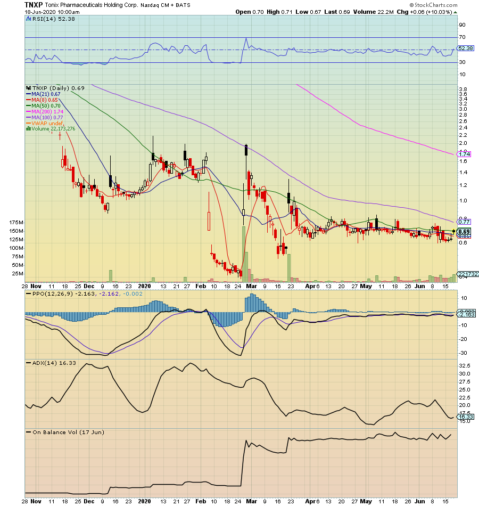
Task: Click the TNXP (Daily) 0.69 legend entry
Action: point(59,88)
